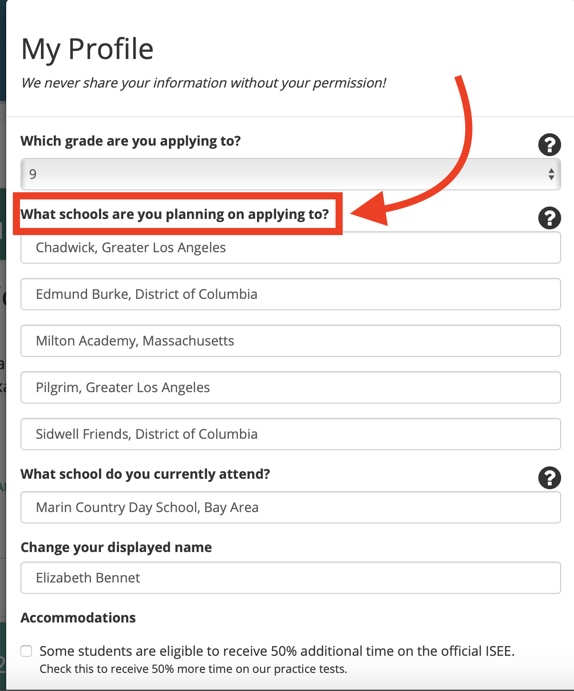Click the 'What school do you currently attend?' label
The height and width of the screenshot is (691, 574).
(x=146, y=474)
